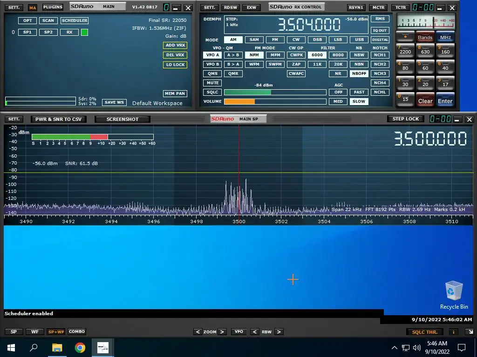Click the network tray icon
The image size is (477, 357).
pos(406,348)
